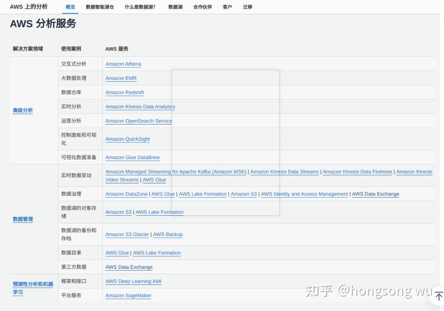Viewport: 444px width, 311px height.
Task: Click the AWS 分析服务 heading
Action: pos(43,23)
